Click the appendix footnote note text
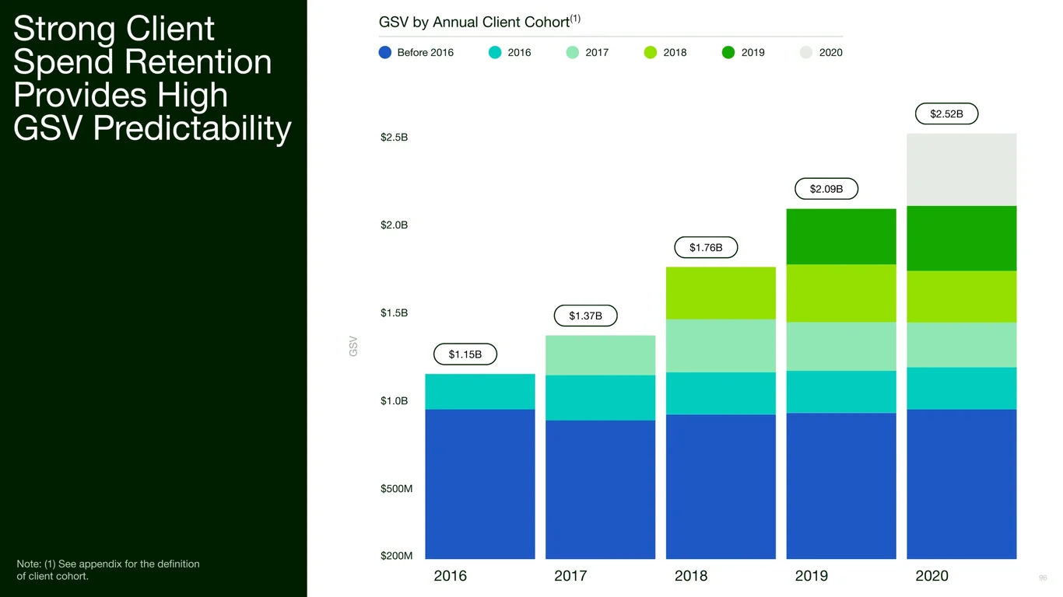Screen dimensions: 1063x597 click(x=108, y=570)
